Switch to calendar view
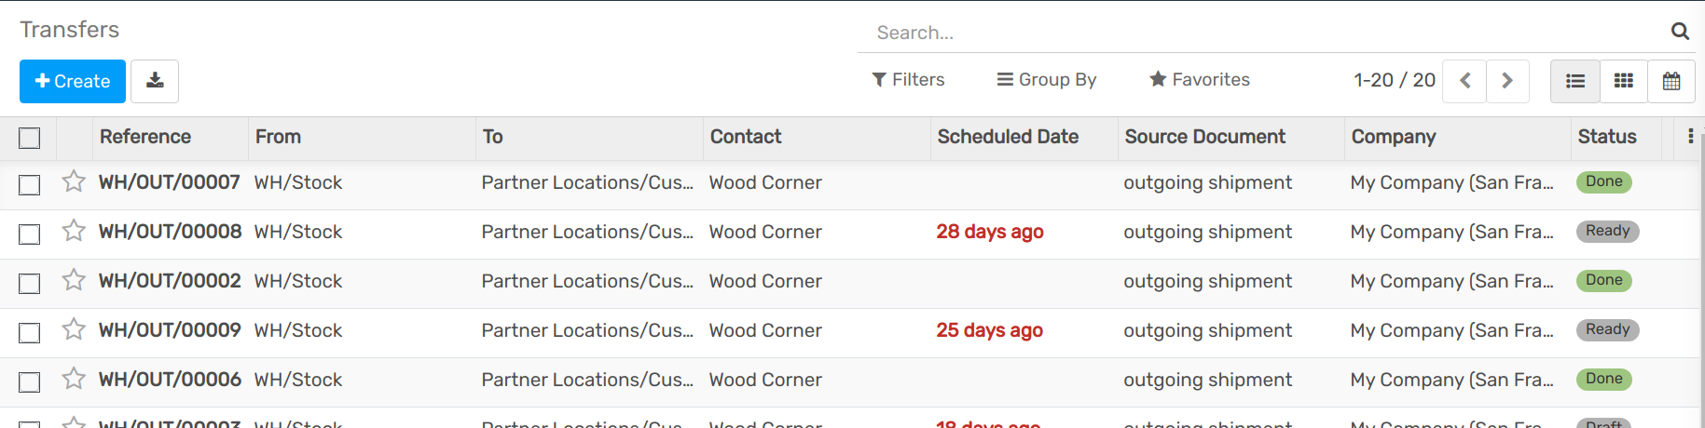1705x428 pixels. (1671, 81)
